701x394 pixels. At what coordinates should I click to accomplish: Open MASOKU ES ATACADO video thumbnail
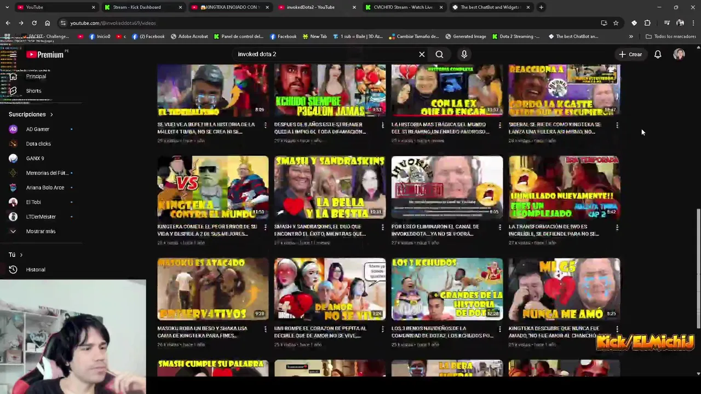click(213, 289)
